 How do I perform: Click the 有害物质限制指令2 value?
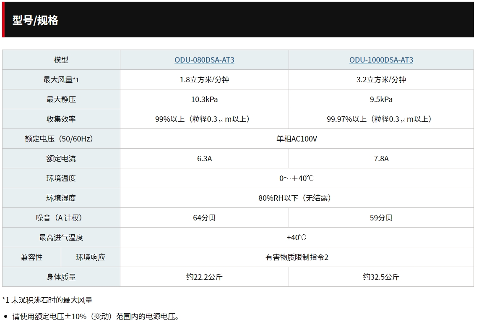[x=297, y=257]
